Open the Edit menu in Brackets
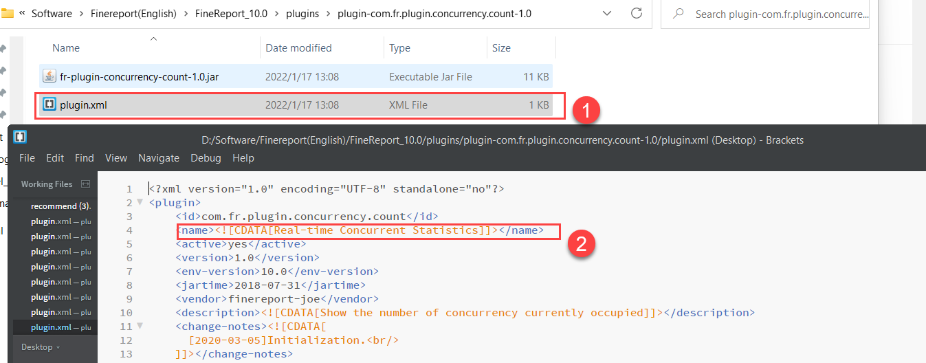 point(55,158)
